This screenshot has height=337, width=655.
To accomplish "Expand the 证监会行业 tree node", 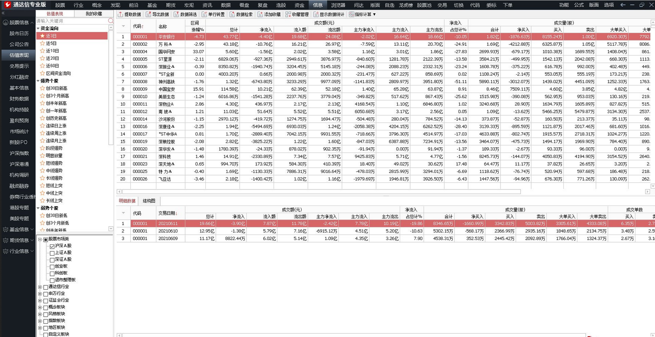I will click(40, 301).
